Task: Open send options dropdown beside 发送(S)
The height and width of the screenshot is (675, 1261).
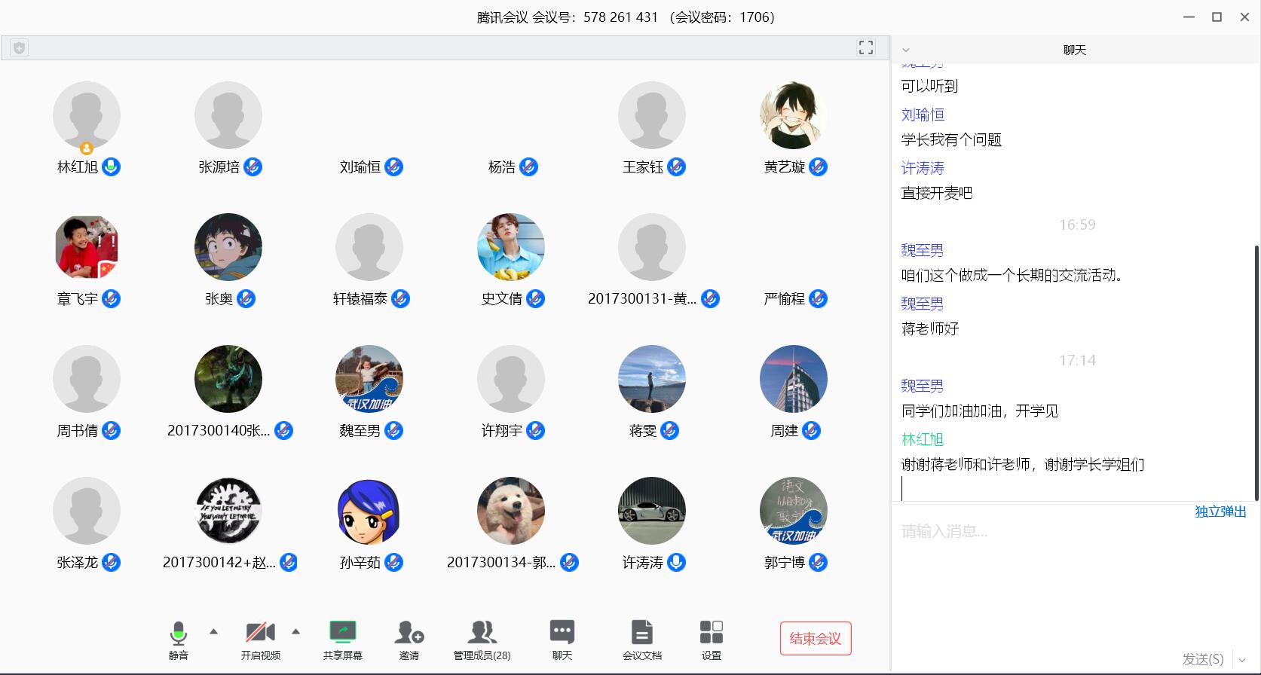Action: click(x=1242, y=660)
